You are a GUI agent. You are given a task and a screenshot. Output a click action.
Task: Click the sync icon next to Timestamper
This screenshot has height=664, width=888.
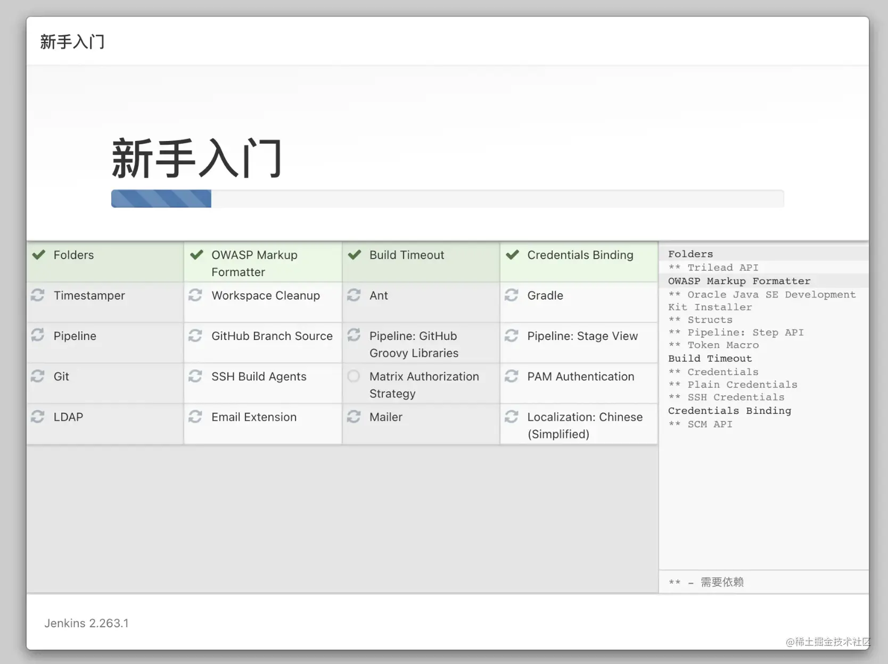click(x=38, y=295)
